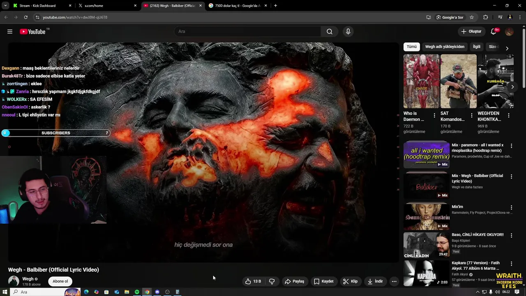
Task: Open Chrome three-dot menu
Action: [520, 17]
